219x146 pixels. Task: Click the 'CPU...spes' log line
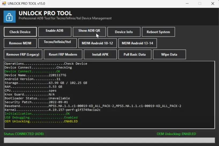coord(31,91)
